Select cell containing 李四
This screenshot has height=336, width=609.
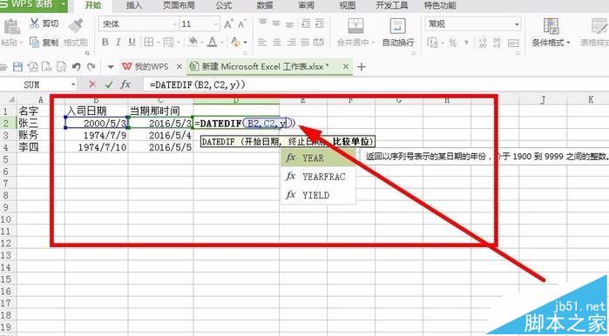pos(41,147)
